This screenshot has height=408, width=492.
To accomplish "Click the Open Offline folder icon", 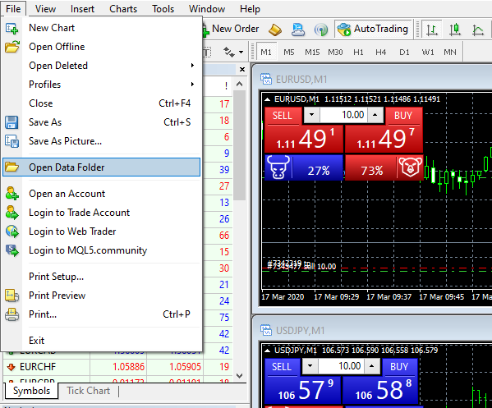I will coord(12,47).
